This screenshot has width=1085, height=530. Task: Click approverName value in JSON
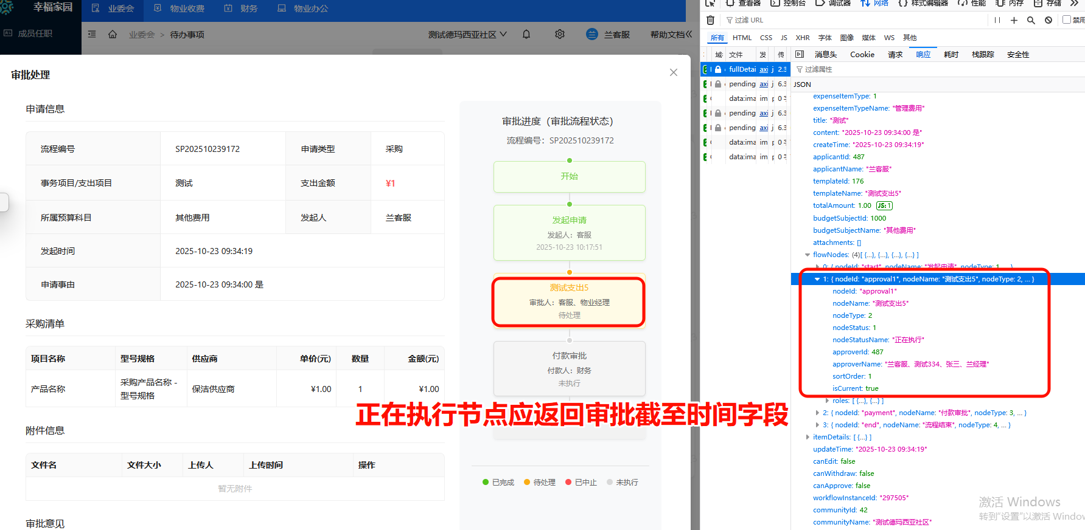pos(937,364)
